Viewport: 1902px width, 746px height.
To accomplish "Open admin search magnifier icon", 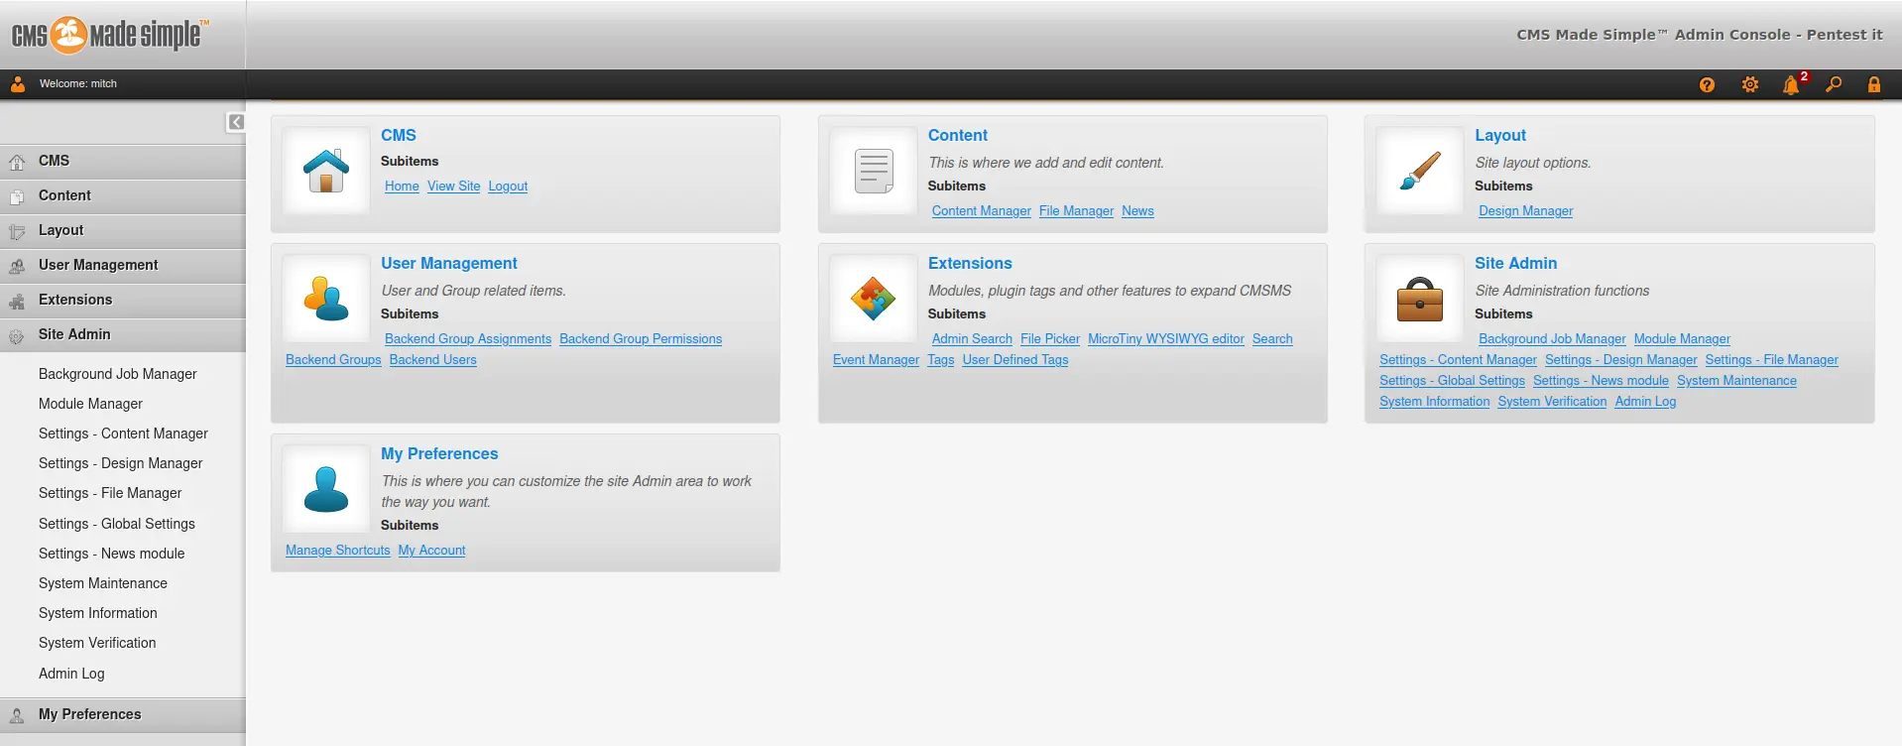I will coord(1834,84).
